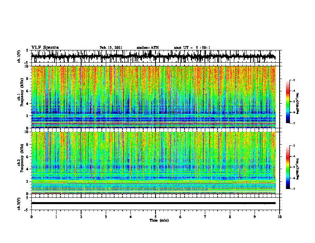Click the 4 kHz tick label on ch.1 spectrogram
This screenshot has height=243, width=315.
[28, 104]
